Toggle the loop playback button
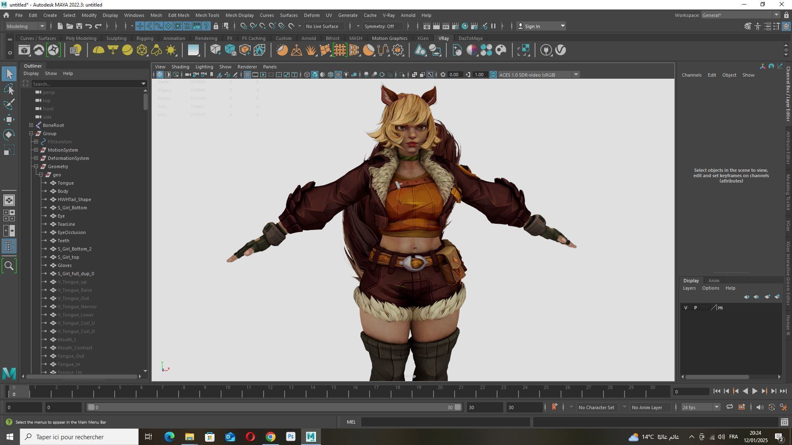The image size is (792, 445). point(729,407)
